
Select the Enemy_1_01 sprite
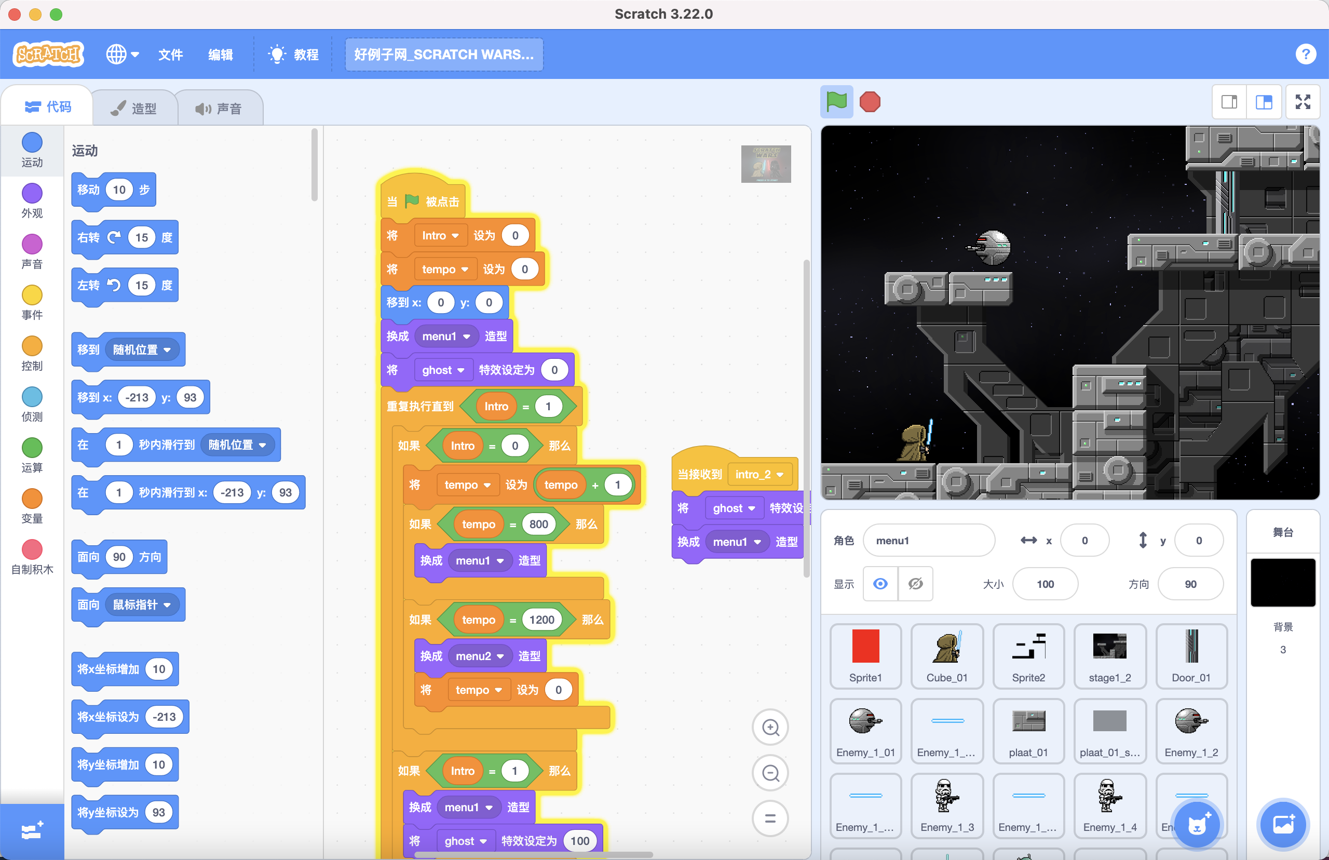pos(865,731)
